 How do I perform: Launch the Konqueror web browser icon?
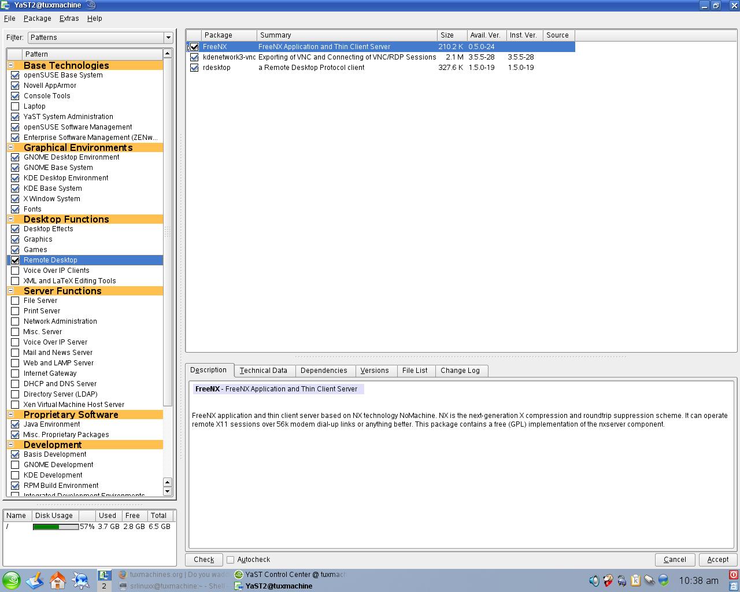click(x=81, y=580)
